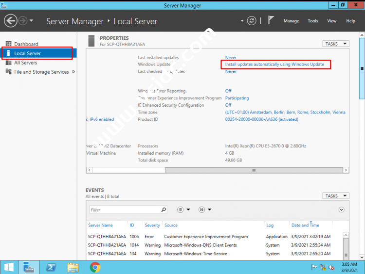365x274 pixels.
Task: Open the Tools menu
Action: click(313, 21)
